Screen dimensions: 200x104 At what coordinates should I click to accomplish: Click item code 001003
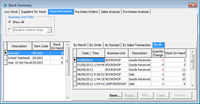(41, 62)
